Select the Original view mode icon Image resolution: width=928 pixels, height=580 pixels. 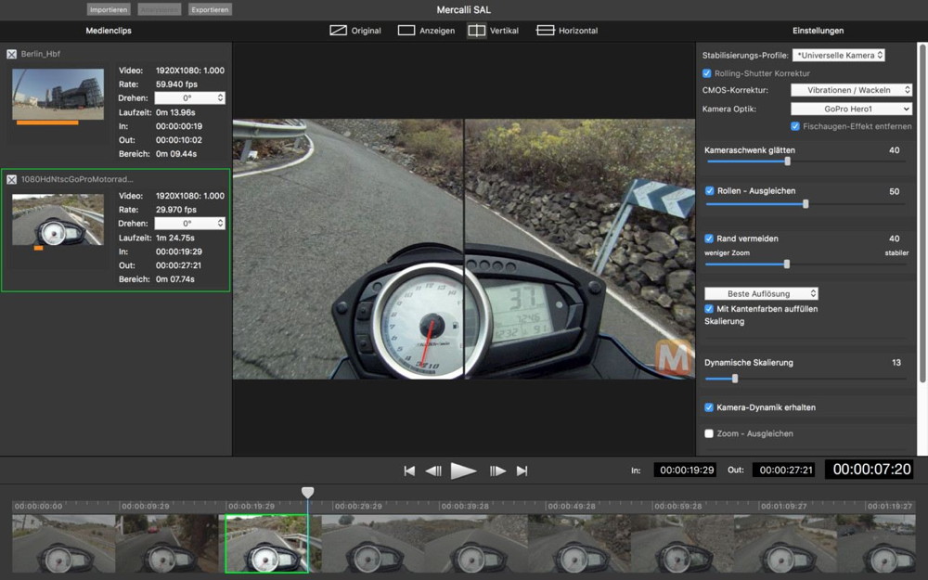click(x=339, y=31)
